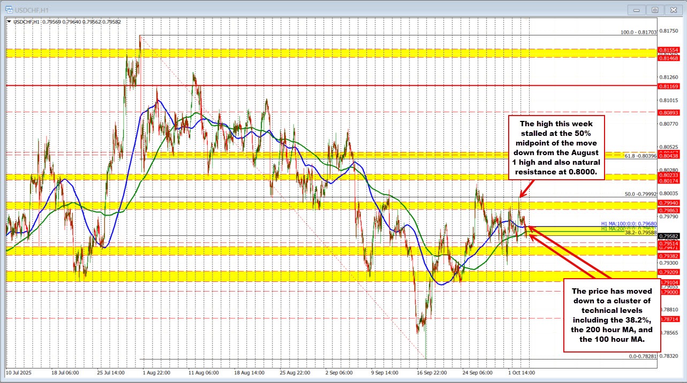
Task: Click the current price label 0.79582 on axis
Action: pos(670,236)
